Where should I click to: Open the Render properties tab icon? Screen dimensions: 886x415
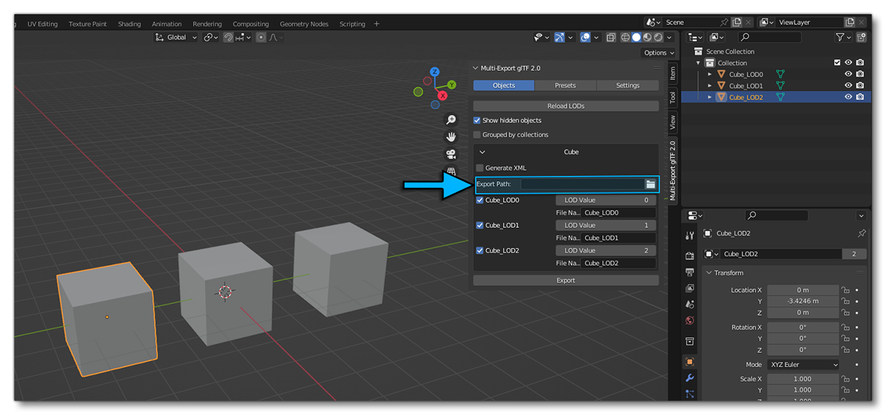[690, 256]
